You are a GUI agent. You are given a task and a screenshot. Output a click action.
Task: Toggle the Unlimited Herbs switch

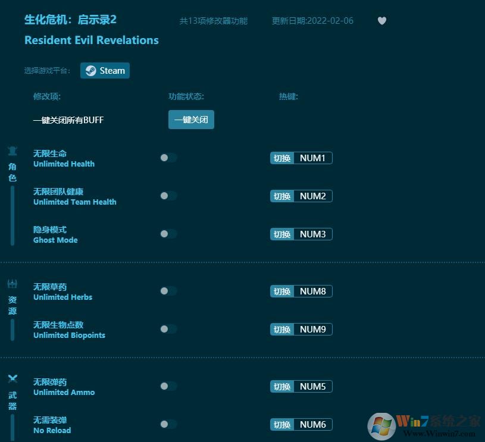[x=168, y=291]
